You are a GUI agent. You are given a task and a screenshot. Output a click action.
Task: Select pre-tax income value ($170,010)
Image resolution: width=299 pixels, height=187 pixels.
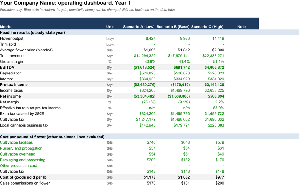[x=180, y=85]
